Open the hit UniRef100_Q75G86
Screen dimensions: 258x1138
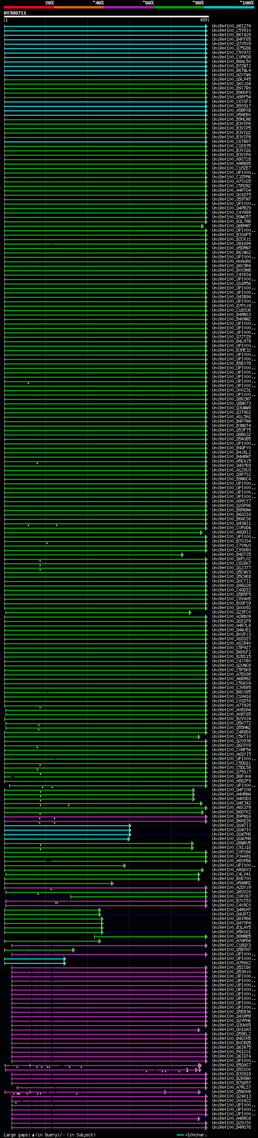[x=231, y=48]
